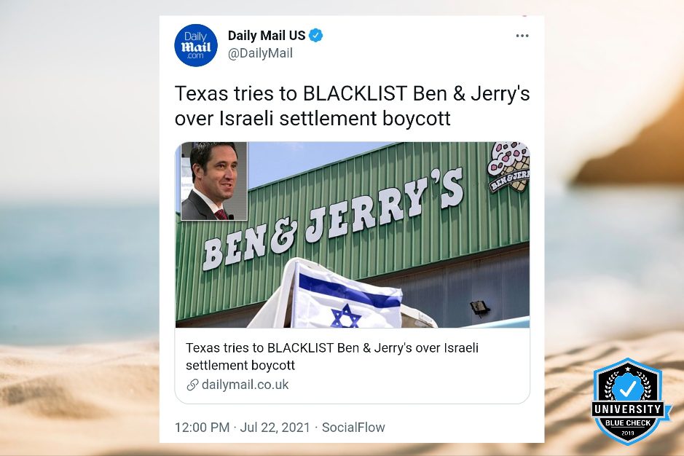Click the University Blue Check shield logo

pyautogui.click(x=628, y=401)
